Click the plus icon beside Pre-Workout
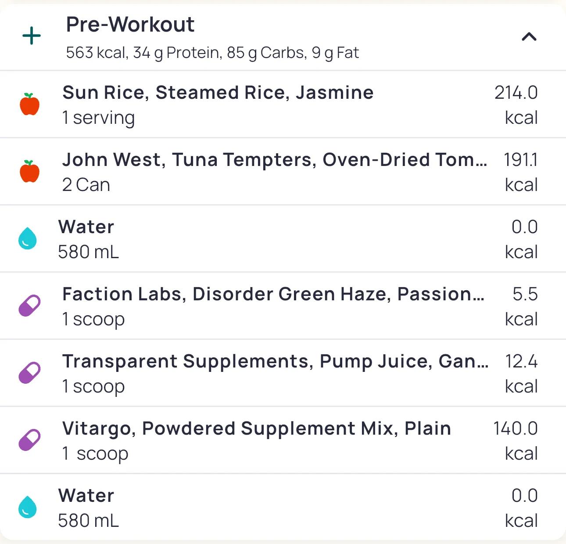Image resolution: width=566 pixels, height=544 pixels. [x=32, y=36]
